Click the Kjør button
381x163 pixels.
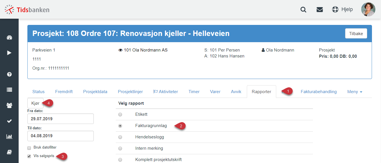tap(35, 103)
